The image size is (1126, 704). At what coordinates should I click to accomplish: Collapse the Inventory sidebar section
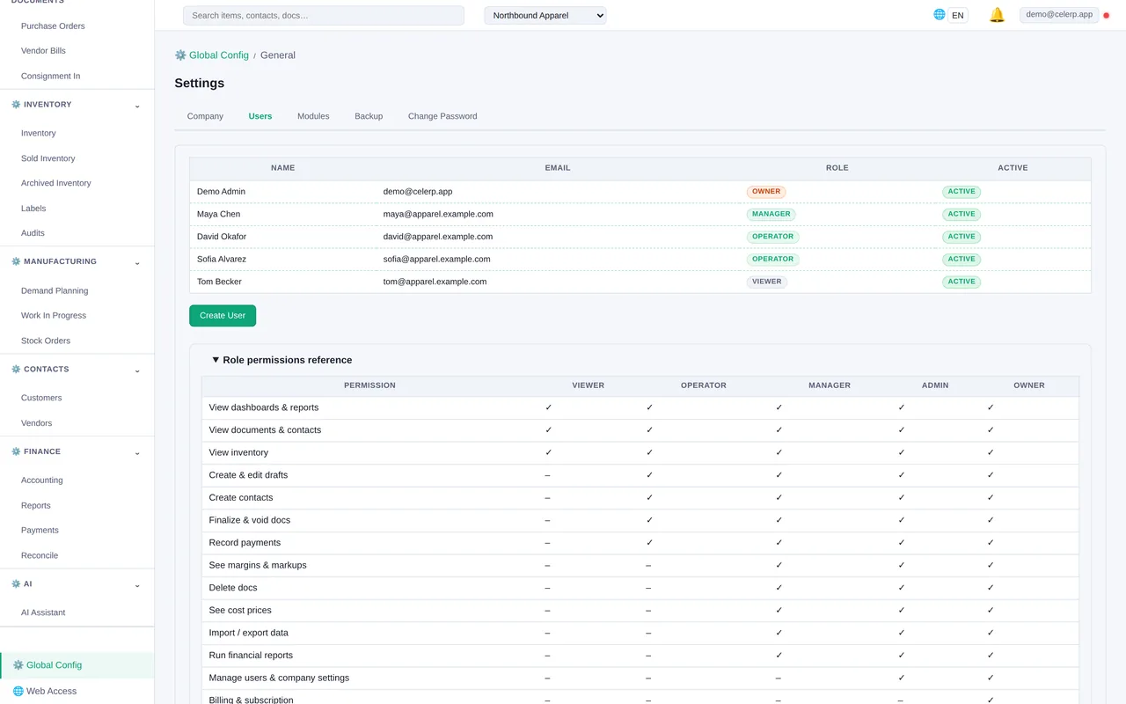pyautogui.click(x=137, y=106)
